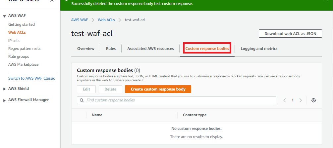Click the AWS WAF breadcrumb link
The image size is (333, 148).
(80, 20)
